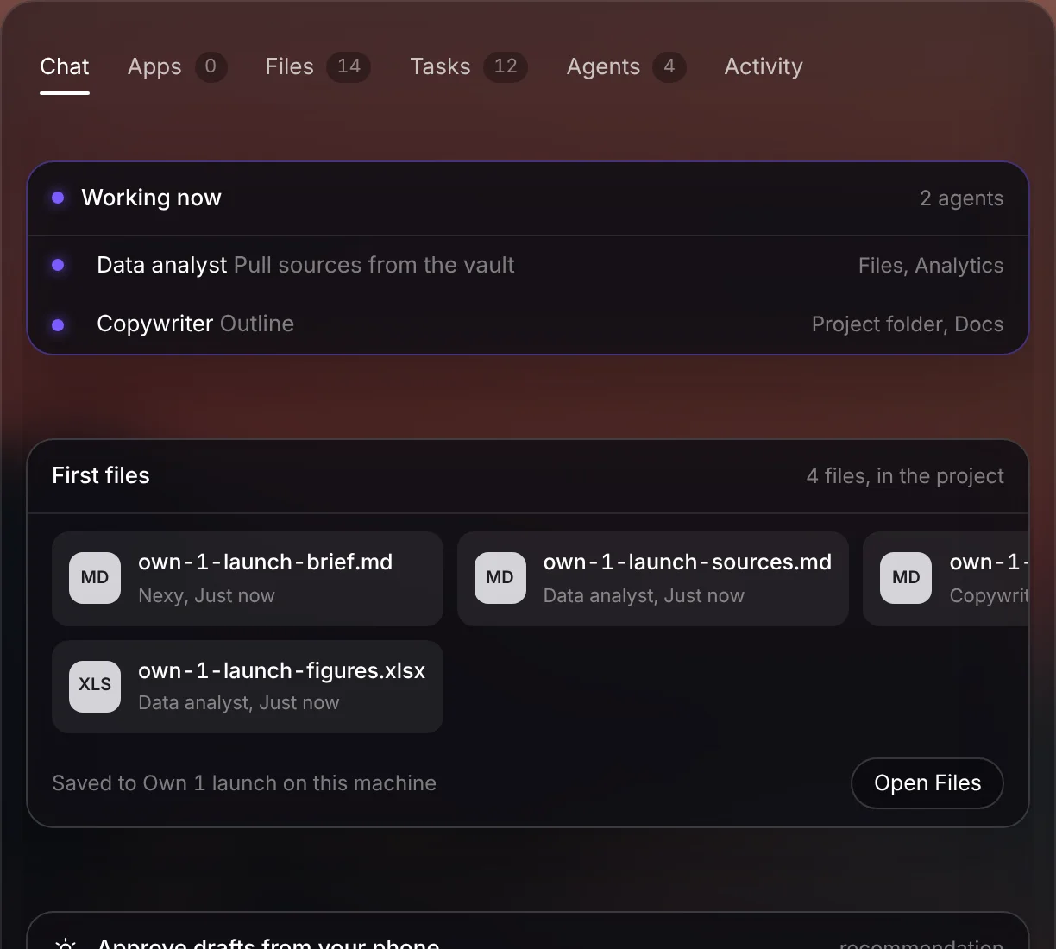Click the Open Files button
1056x949 pixels.
(x=927, y=783)
